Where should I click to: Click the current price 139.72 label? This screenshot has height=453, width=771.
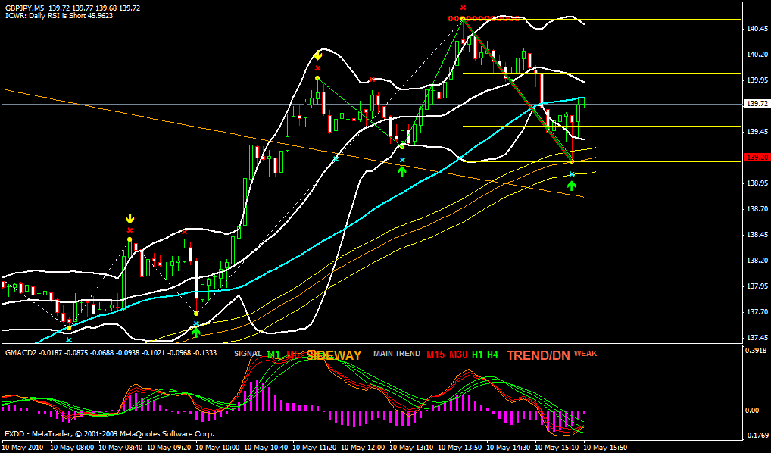757,104
